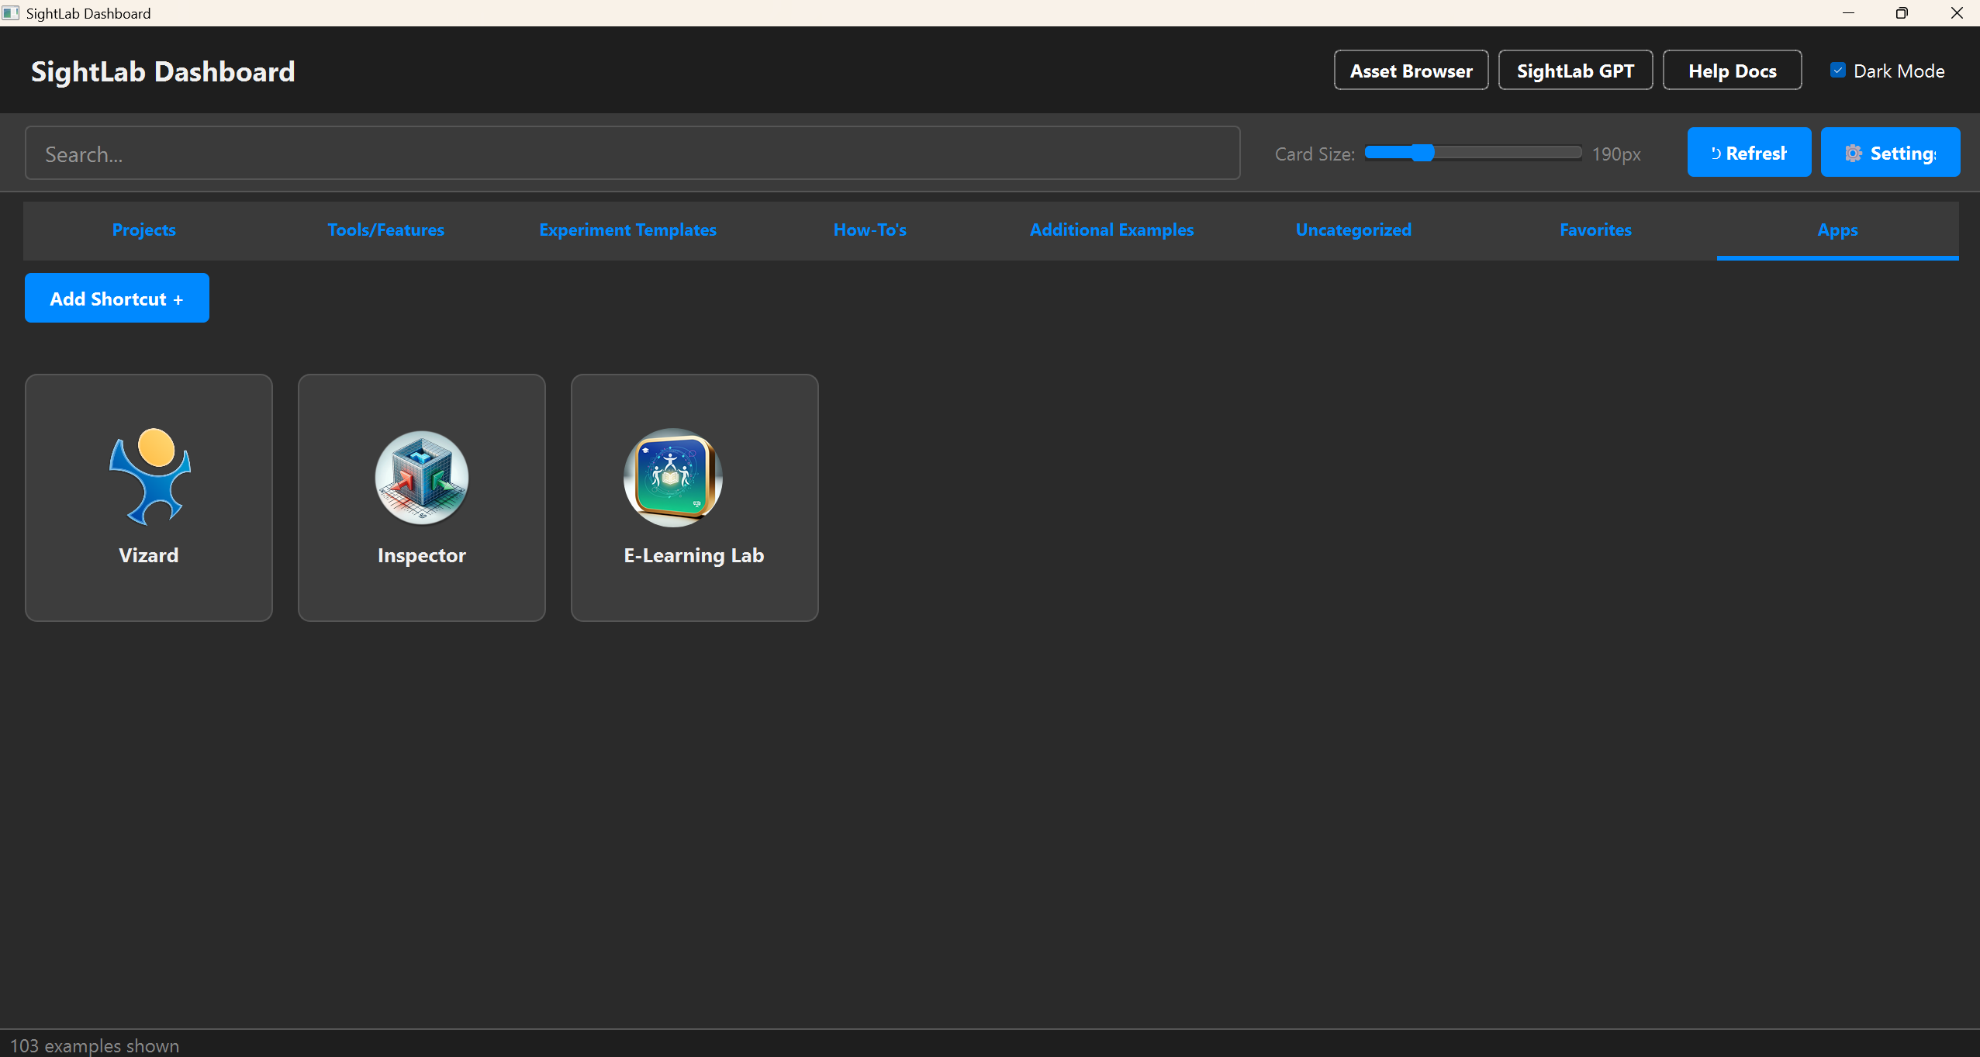The height and width of the screenshot is (1057, 1980).
Task: Toggle the Dark Mode checkbox
Action: coord(1837,71)
